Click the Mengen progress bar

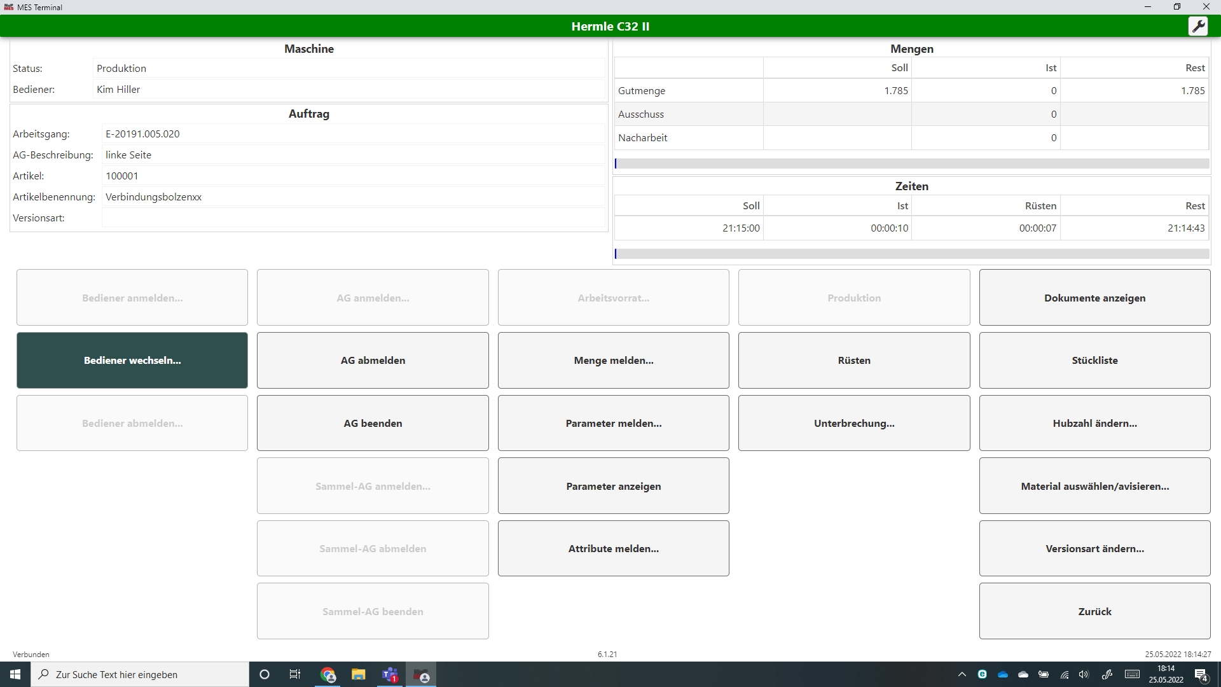point(911,163)
